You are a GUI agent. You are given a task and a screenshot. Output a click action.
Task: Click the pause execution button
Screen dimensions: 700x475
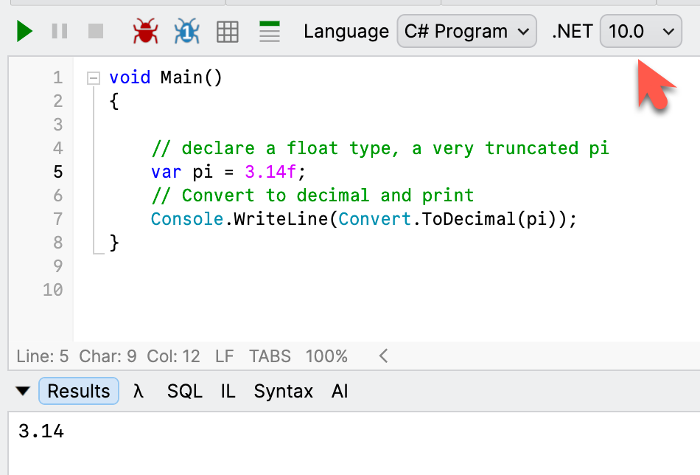click(x=60, y=31)
